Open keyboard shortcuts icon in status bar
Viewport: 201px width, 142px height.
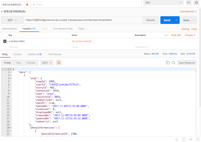(191, 139)
